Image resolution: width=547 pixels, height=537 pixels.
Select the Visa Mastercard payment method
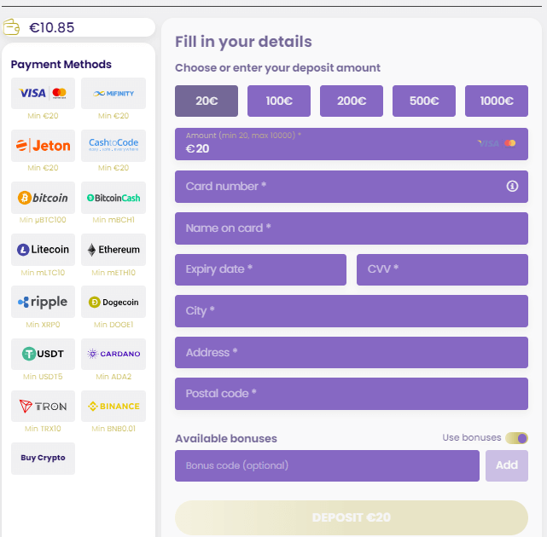43,93
